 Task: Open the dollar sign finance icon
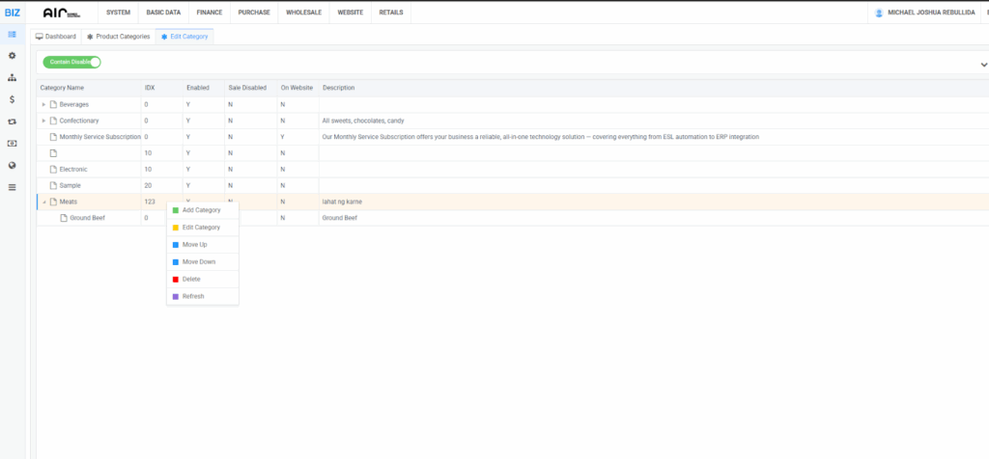point(12,99)
